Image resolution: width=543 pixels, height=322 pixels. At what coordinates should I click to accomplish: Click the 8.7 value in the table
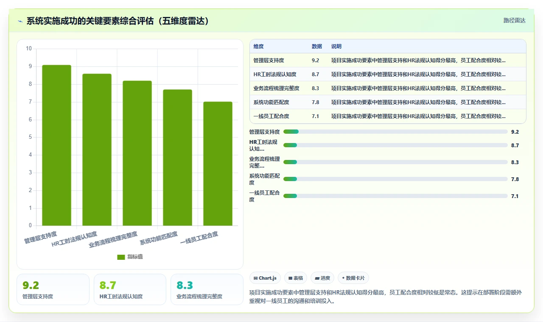tap(315, 74)
